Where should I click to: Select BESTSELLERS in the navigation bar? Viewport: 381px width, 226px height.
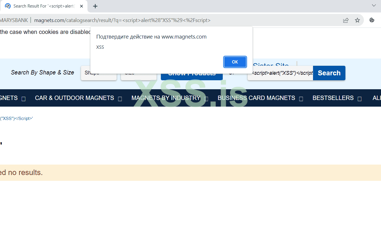pos(333,98)
